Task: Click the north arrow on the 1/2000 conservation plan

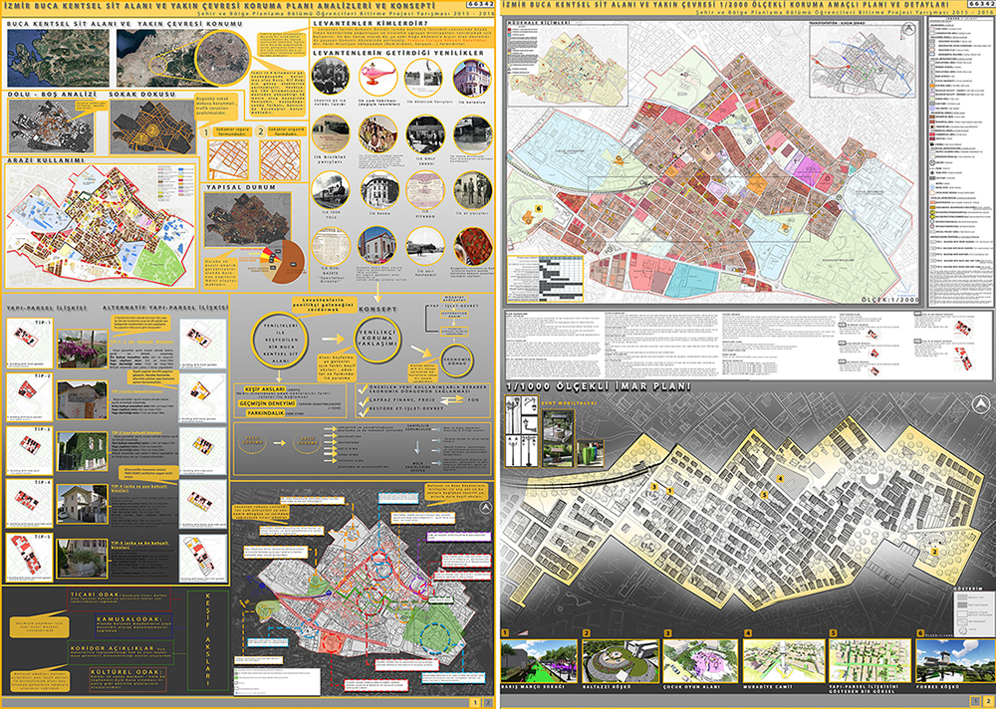Action: click(910, 28)
